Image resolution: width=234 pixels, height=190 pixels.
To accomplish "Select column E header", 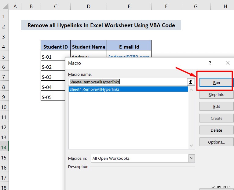I will coord(129,6).
